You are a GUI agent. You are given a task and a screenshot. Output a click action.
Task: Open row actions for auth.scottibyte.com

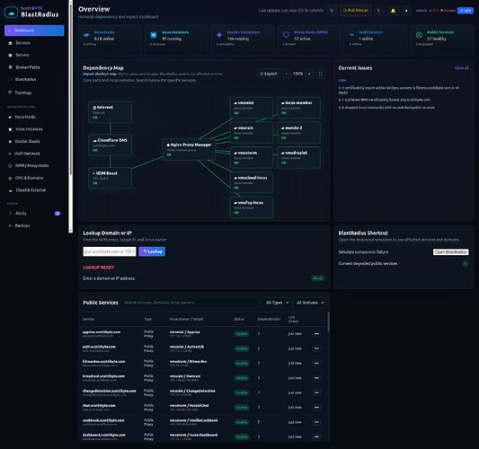pyautogui.click(x=316, y=348)
